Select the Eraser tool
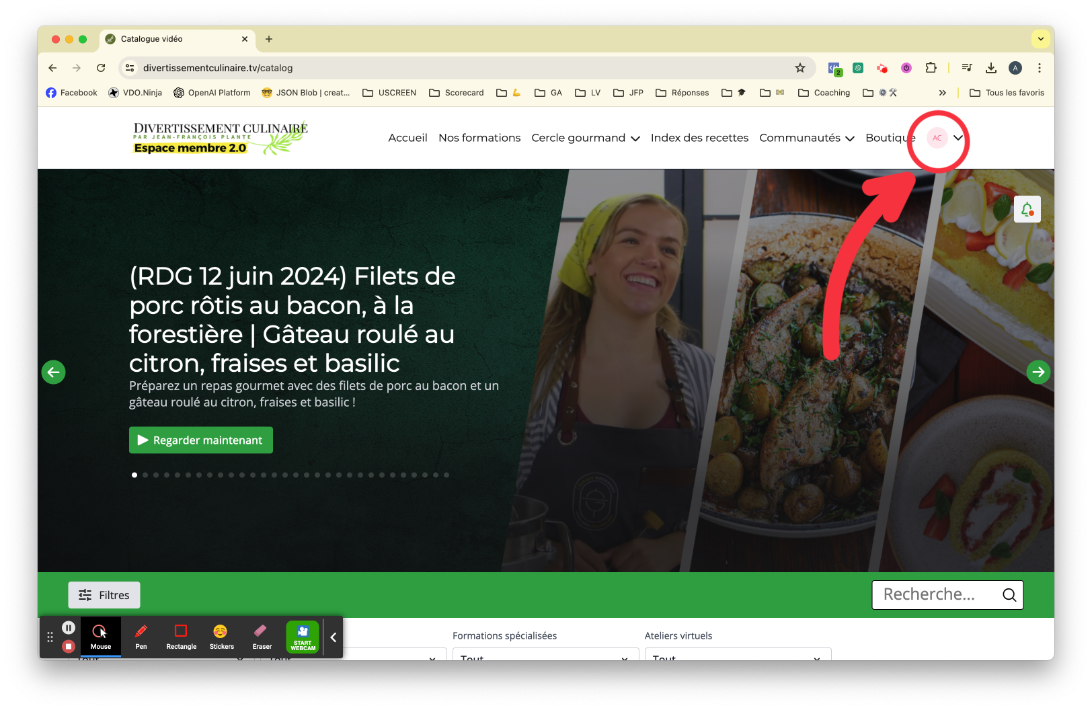This screenshot has height=710, width=1092. tap(262, 637)
